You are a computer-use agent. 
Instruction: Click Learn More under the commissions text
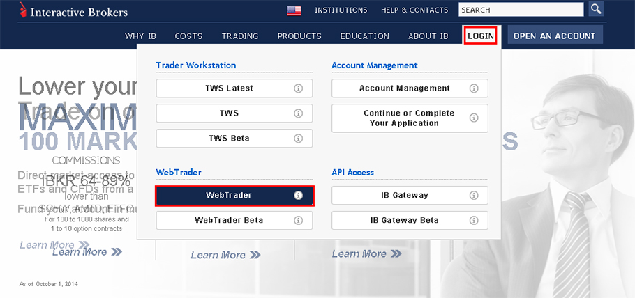tap(87, 252)
